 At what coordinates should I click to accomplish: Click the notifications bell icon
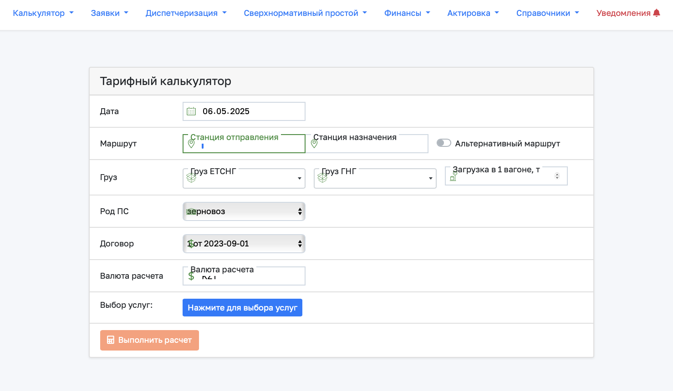pyautogui.click(x=657, y=13)
